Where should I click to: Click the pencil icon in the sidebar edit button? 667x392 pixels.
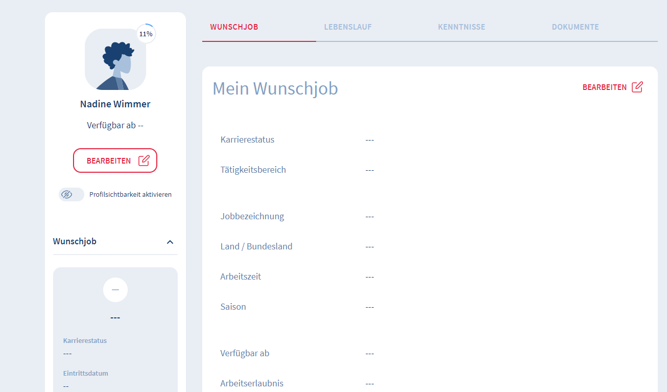point(144,160)
